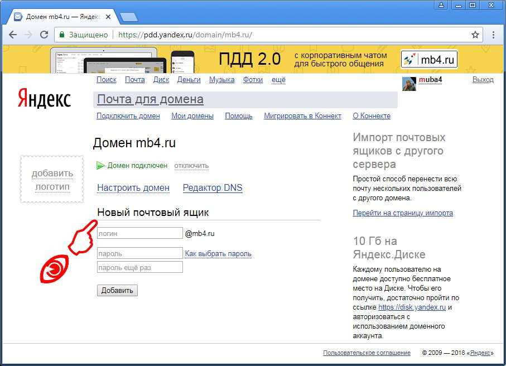The height and width of the screenshot is (366, 506).
Task: Open Настроить домен
Action: coord(133,188)
